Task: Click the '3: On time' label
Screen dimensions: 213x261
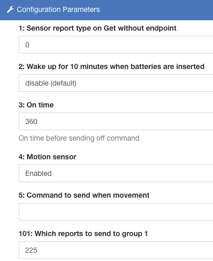Action: click(36, 105)
